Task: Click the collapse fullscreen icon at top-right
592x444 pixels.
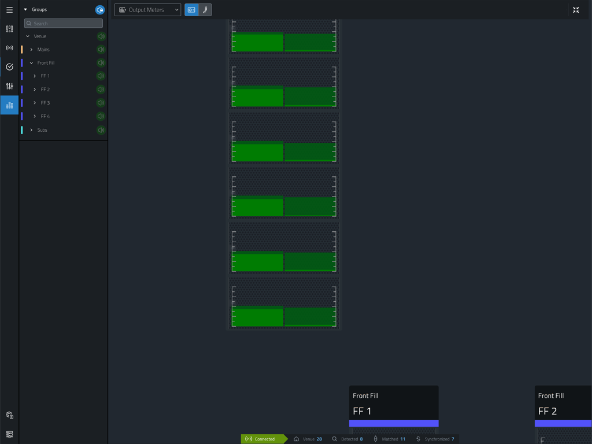Action: point(576,10)
